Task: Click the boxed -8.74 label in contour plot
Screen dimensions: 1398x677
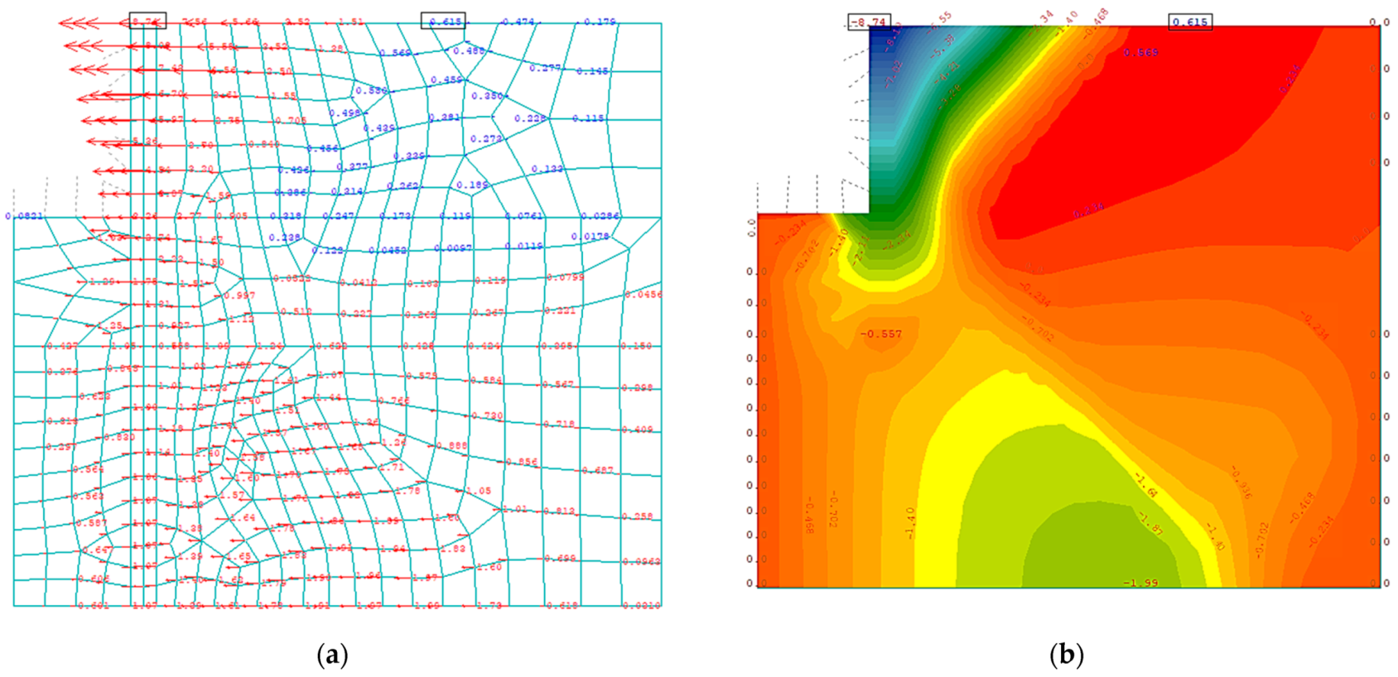Action: [x=869, y=22]
